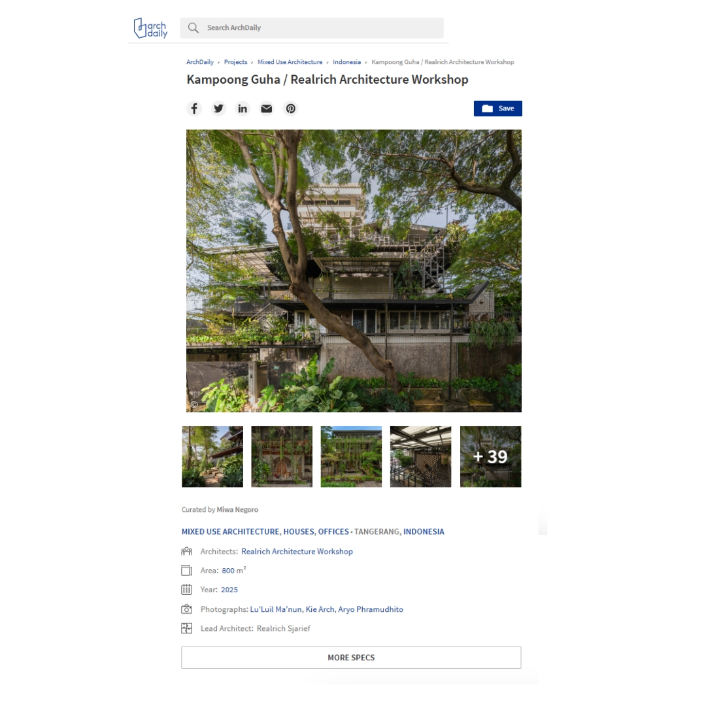Expand MORE SPECS section
706x706 pixels.
(351, 658)
